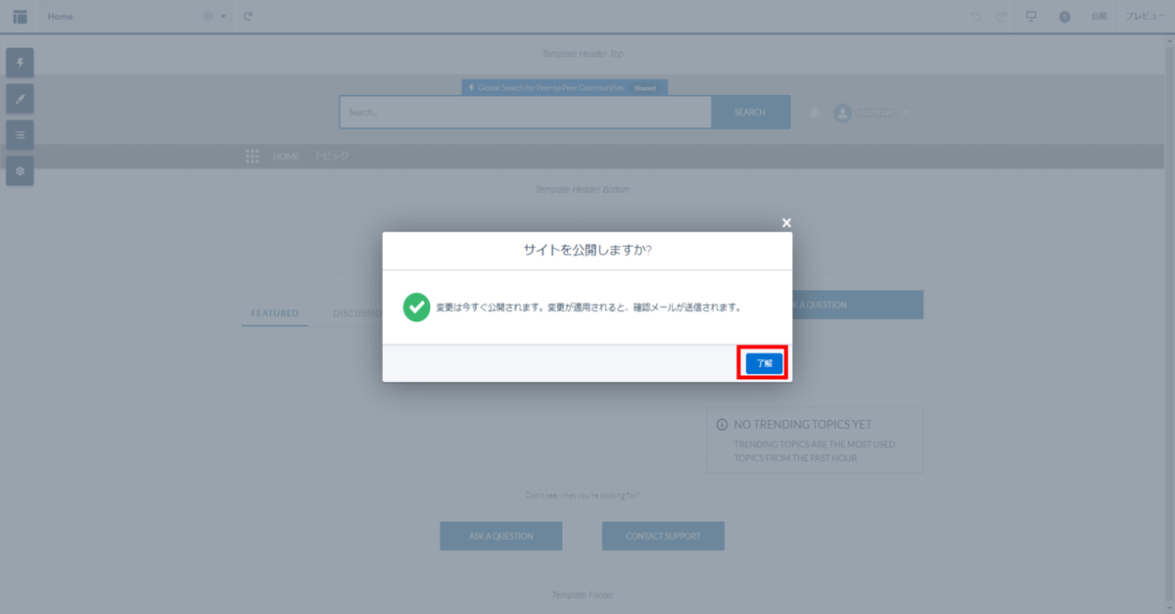Screen dimensions: 1175x614
Task: Select the トピック navigation item
Action: click(x=331, y=157)
